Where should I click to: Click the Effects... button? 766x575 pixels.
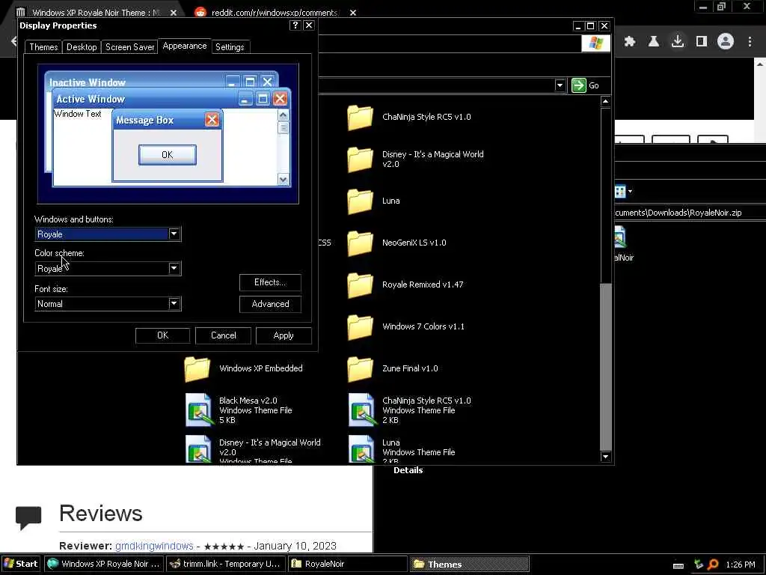click(270, 282)
